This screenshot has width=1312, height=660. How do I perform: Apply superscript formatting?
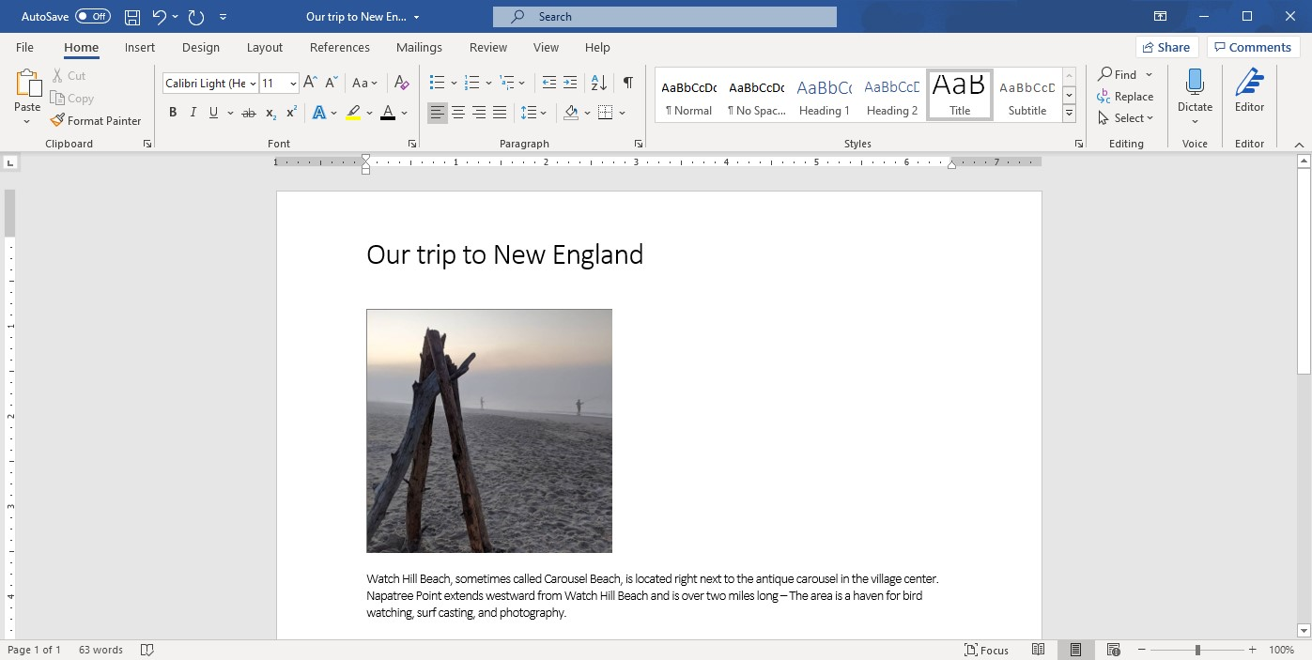click(x=291, y=113)
